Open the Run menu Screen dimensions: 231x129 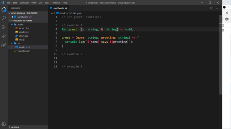click(x=47, y=3)
